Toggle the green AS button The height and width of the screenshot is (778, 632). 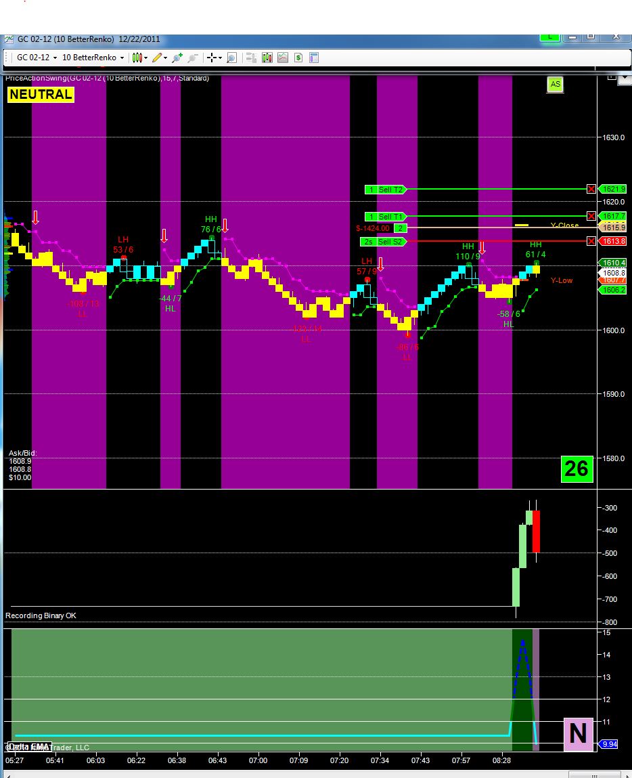coord(555,85)
